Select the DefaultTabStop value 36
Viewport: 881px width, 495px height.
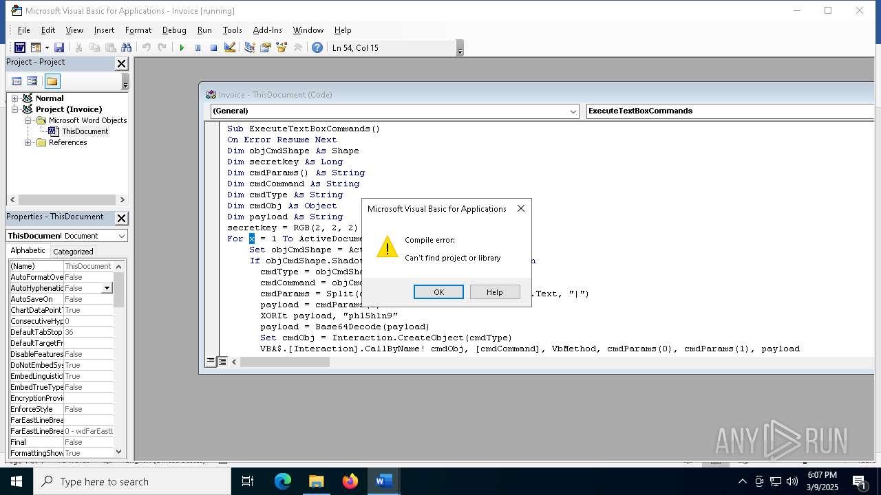88,332
